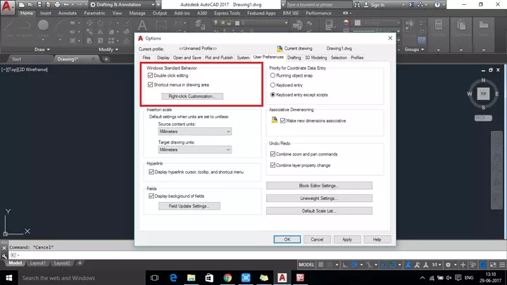Open Lineweight Settings
507x285 pixels.
(x=319, y=198)
